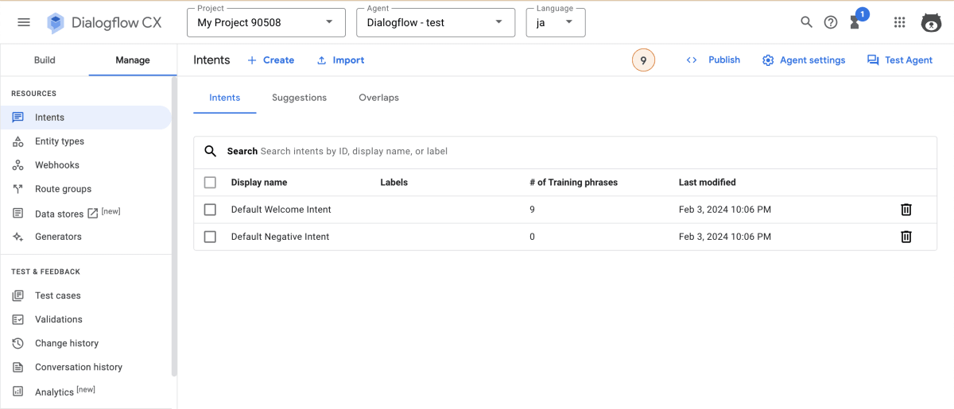Open the Google apps grid

[900, 22]
